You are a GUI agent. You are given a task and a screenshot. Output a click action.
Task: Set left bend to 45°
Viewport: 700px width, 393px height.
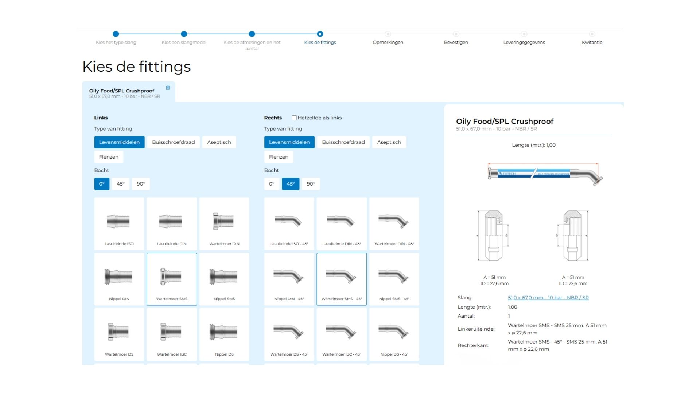121,184
